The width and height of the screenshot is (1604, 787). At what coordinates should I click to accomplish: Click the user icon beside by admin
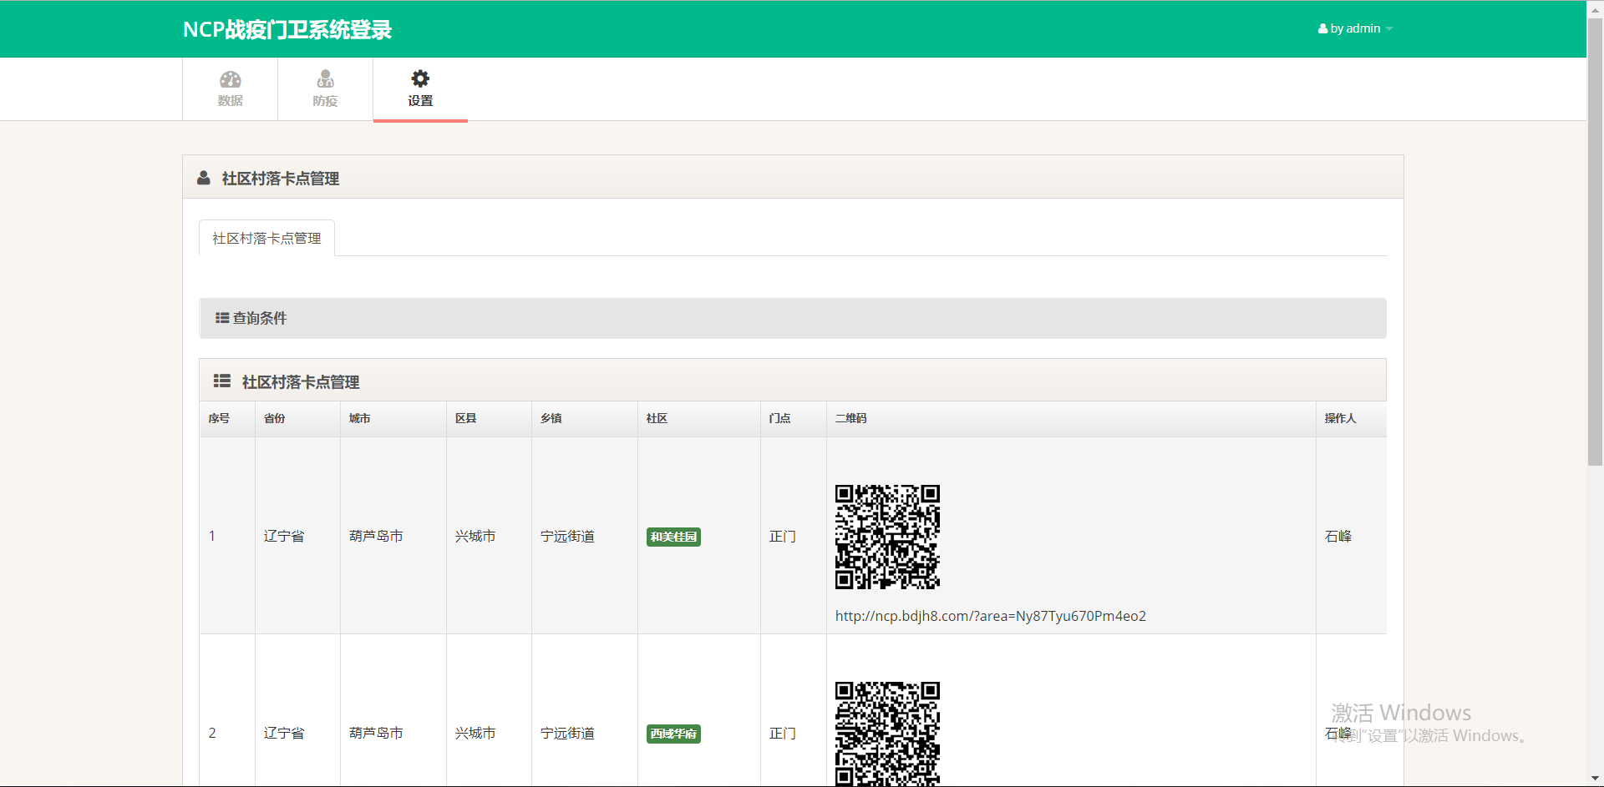[x=1322, y=28]
